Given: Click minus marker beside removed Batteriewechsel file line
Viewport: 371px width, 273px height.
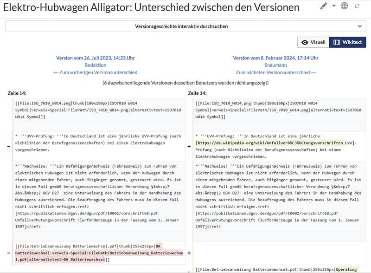Looking at the screenshot, I should [x=9, y=253].
